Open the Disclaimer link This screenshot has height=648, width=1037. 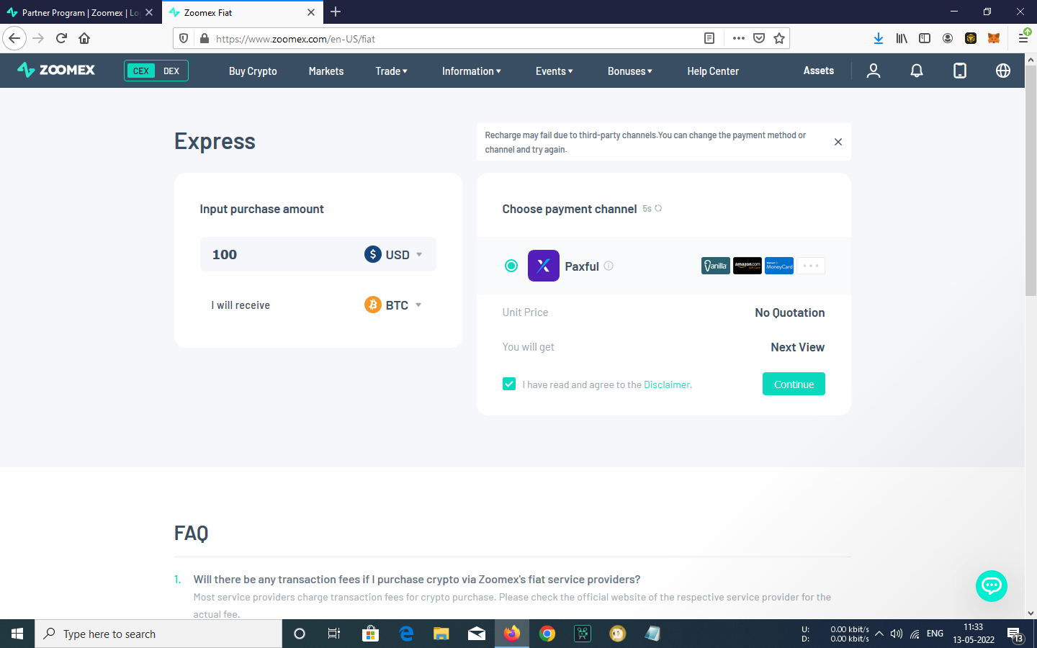tap(666, 384)
